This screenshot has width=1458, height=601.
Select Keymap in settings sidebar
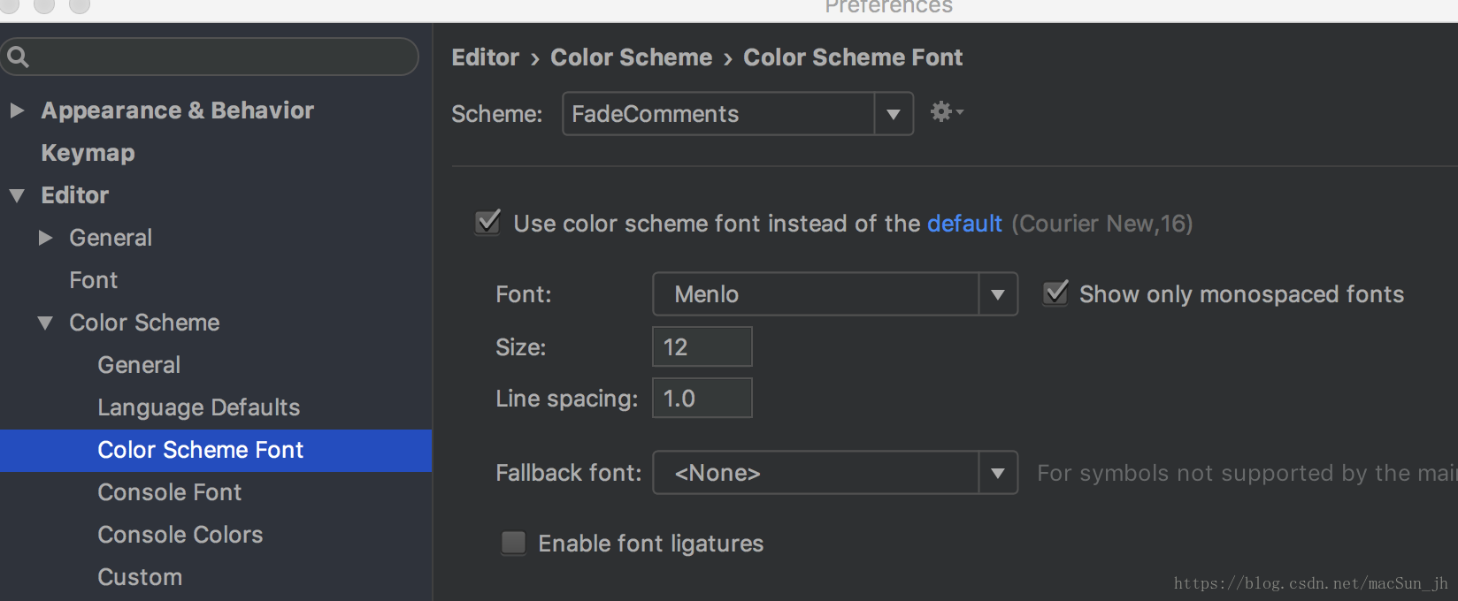[x=88, y=153]
